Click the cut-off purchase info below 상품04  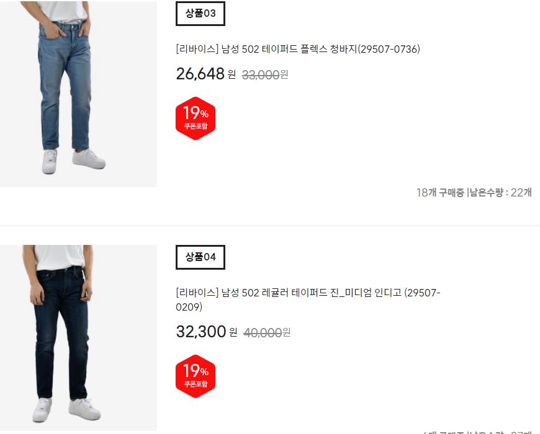point(477,432)
